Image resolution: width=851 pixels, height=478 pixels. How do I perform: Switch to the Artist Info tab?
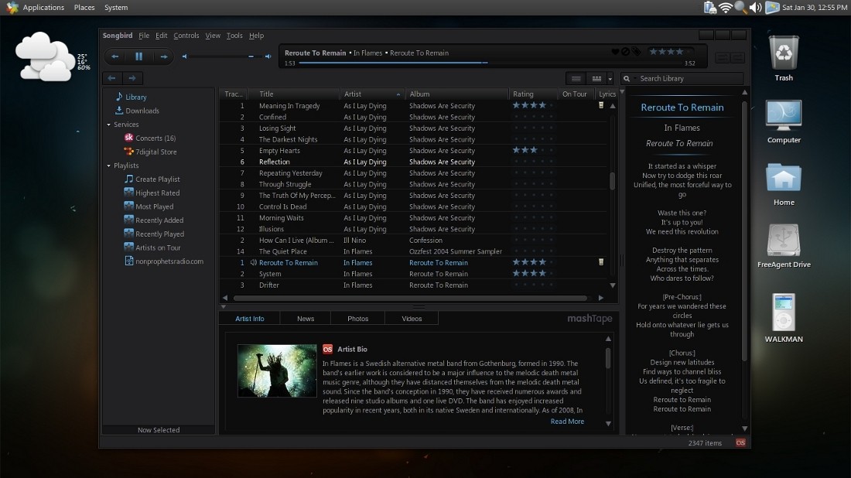coord(250,319)
